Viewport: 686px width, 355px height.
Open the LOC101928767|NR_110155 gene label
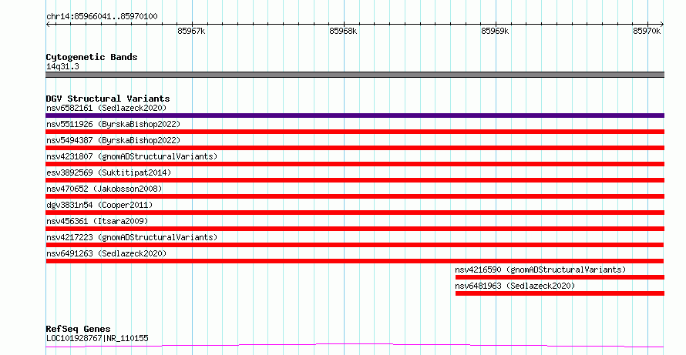tap(97, 338)
